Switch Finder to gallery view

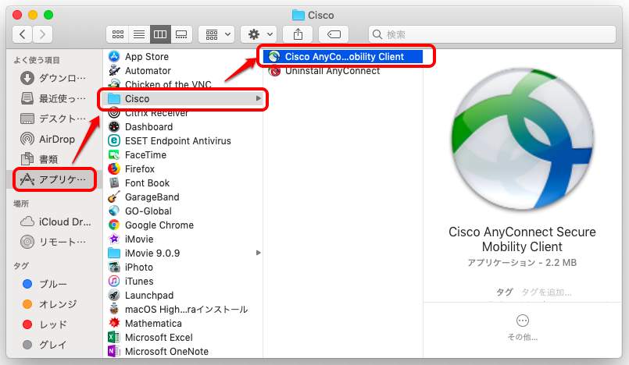[181, 34]
